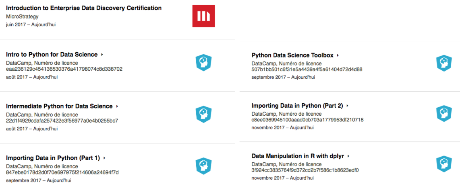Expand arrow next to Importing Data in Python (Part 1)

coord(104,158)
